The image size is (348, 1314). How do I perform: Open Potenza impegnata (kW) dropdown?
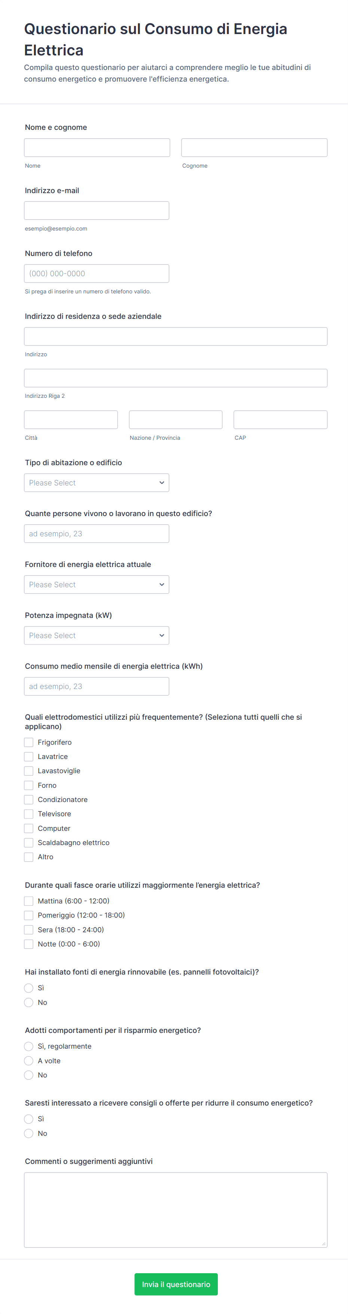(97, 635)
